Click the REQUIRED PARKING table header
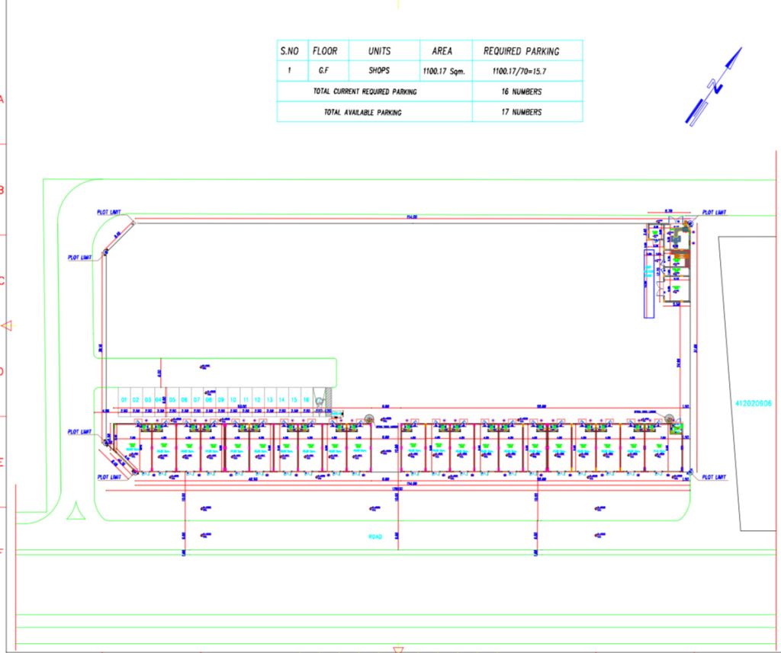The image size is (781, 653). [x=521, y=51]
